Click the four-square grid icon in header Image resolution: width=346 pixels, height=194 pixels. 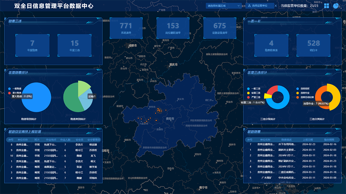327,6
